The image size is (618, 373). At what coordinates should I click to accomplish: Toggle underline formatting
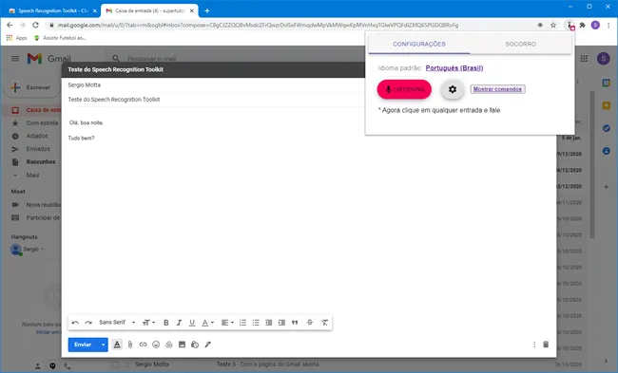(192, 323)
